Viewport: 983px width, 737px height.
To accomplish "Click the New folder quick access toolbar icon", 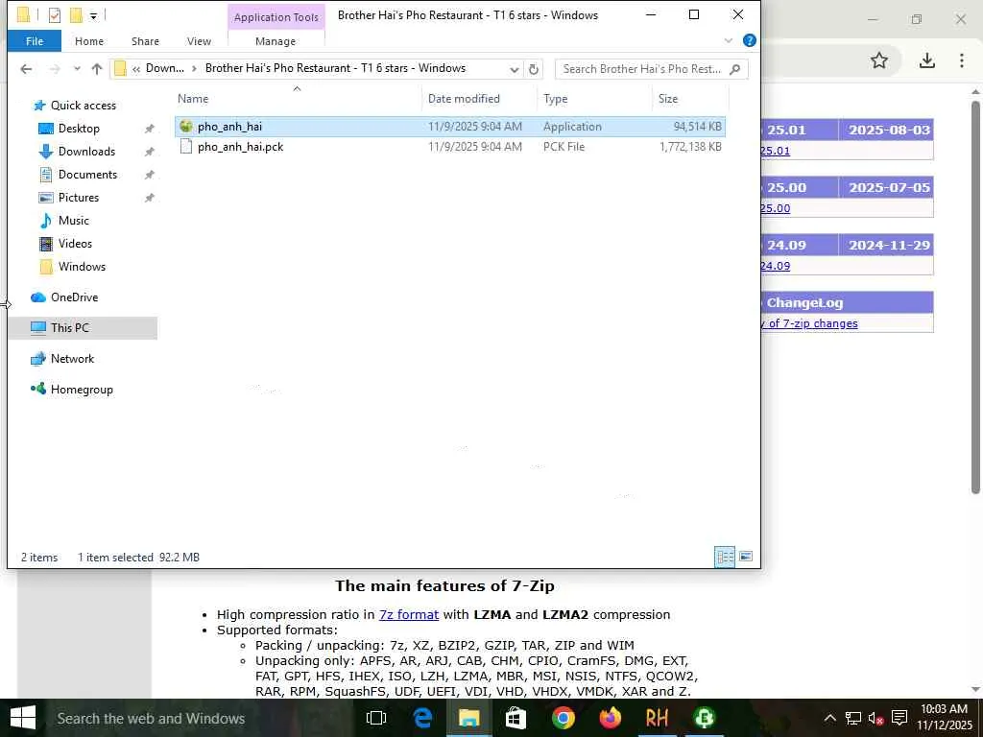I will (77, 15).
